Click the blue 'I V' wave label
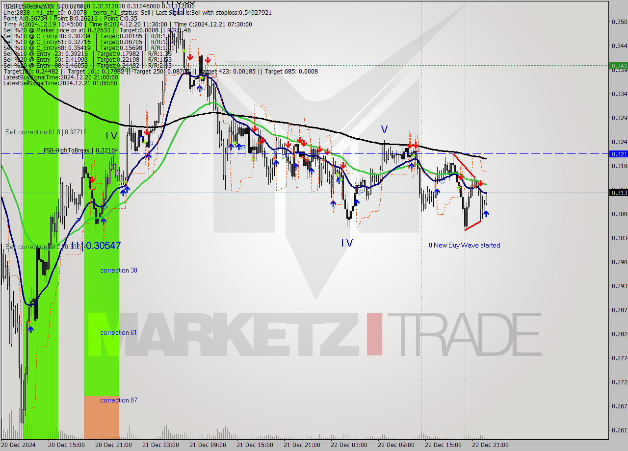 pyautogui.click(x=347, y=243)
